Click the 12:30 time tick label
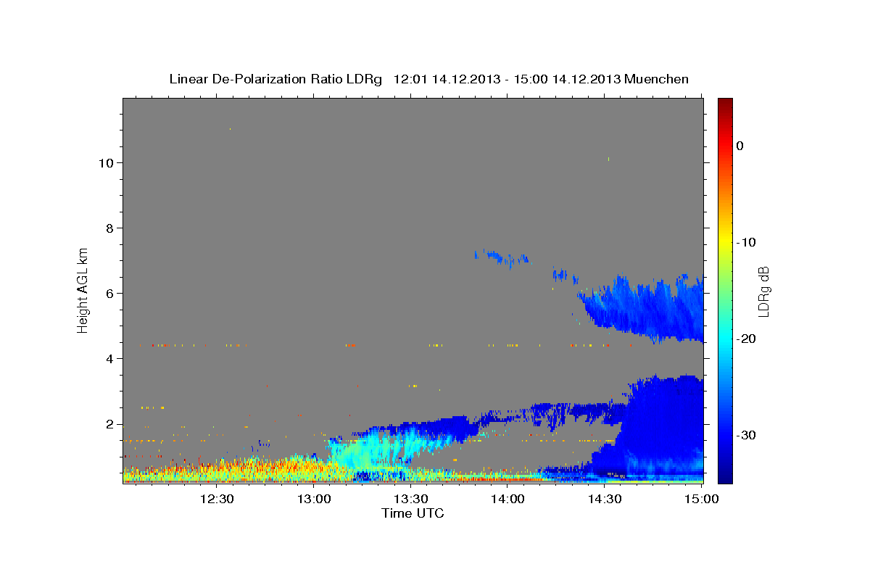This screenshot has height=580, width=870. click(x=217, y=499)
